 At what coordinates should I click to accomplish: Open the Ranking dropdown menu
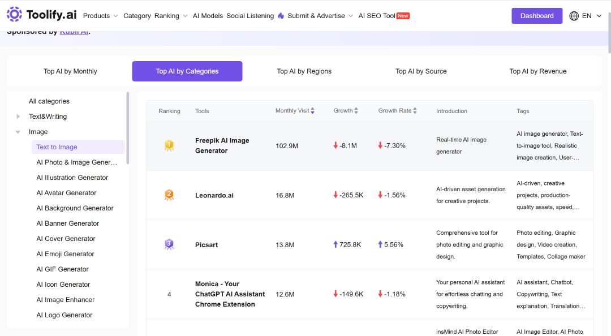coord(171,16)
